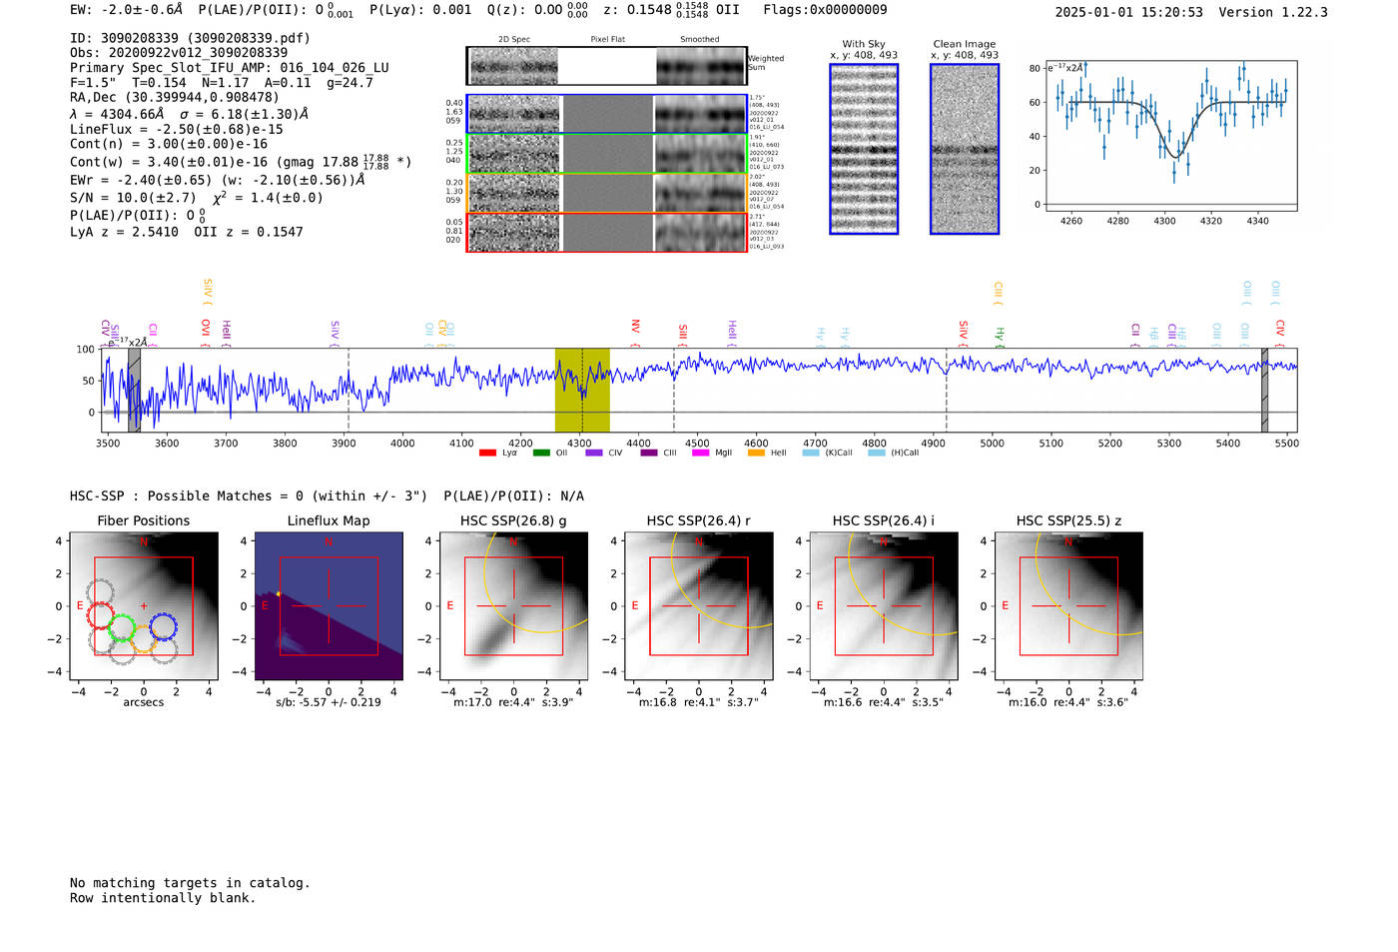
Task: Click the orange fiber circle in Fiber Positions
Action: (x=143, y=639)
